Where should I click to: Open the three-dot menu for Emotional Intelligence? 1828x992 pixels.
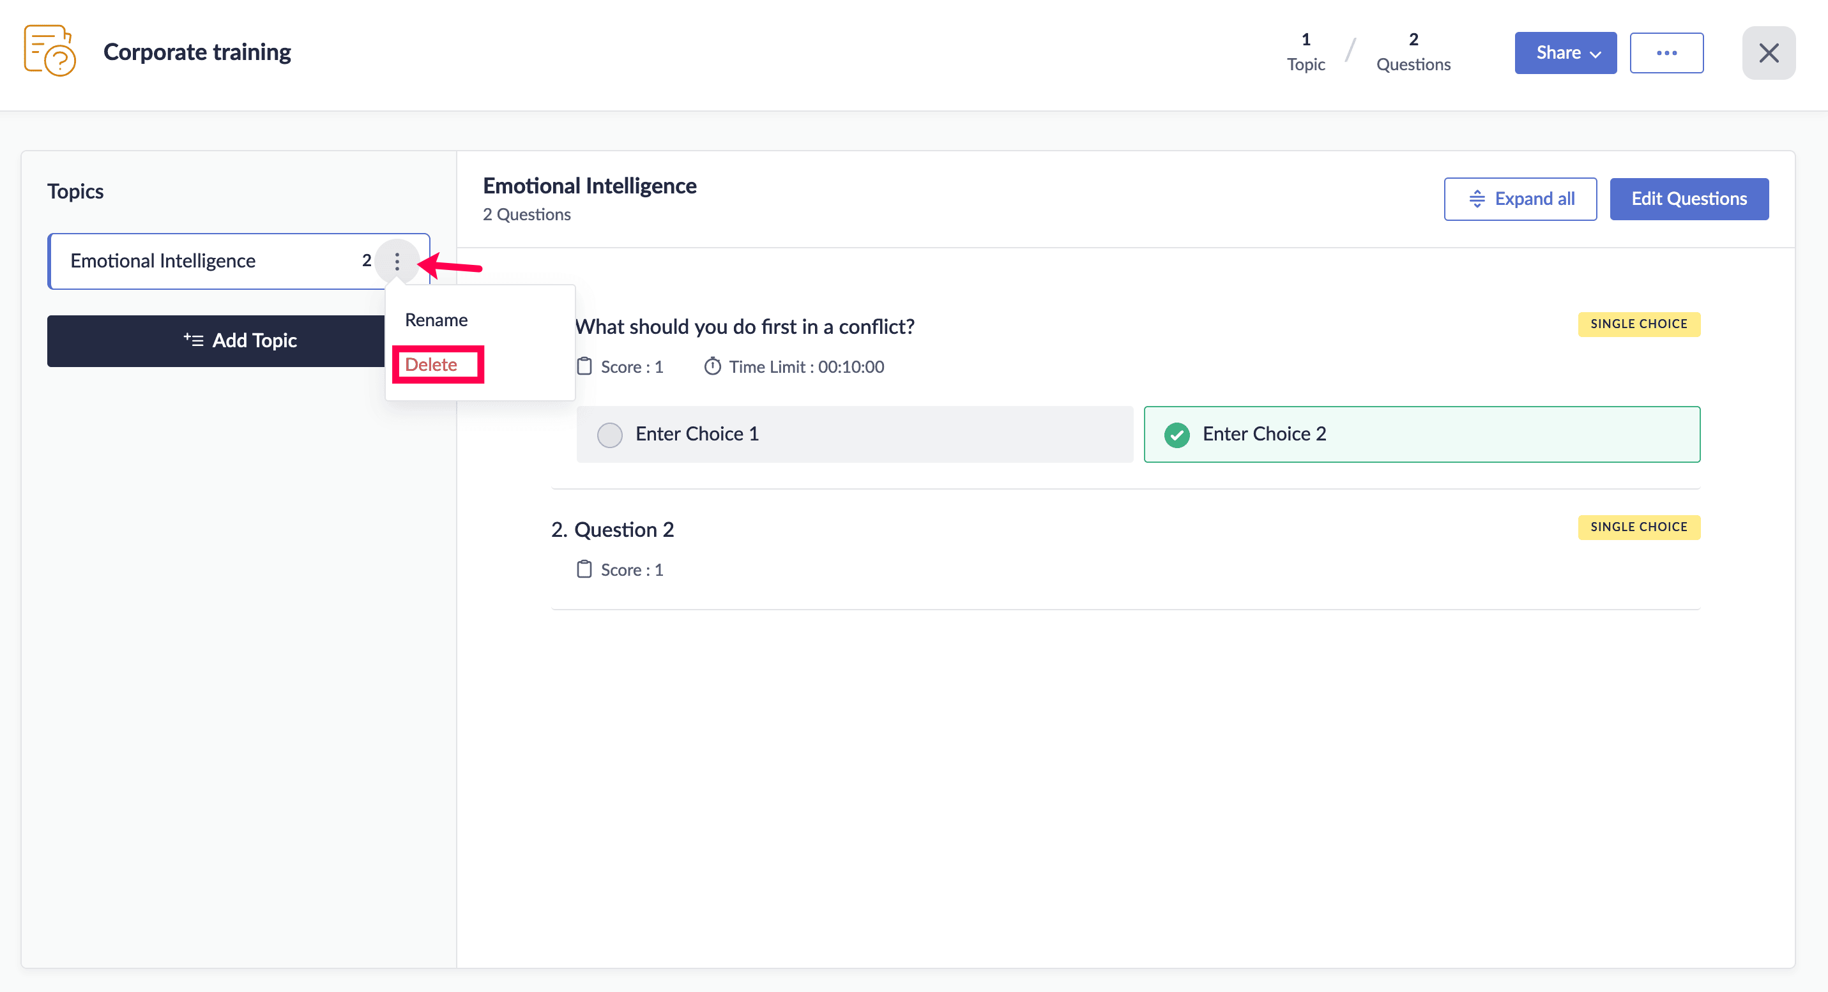397,262
